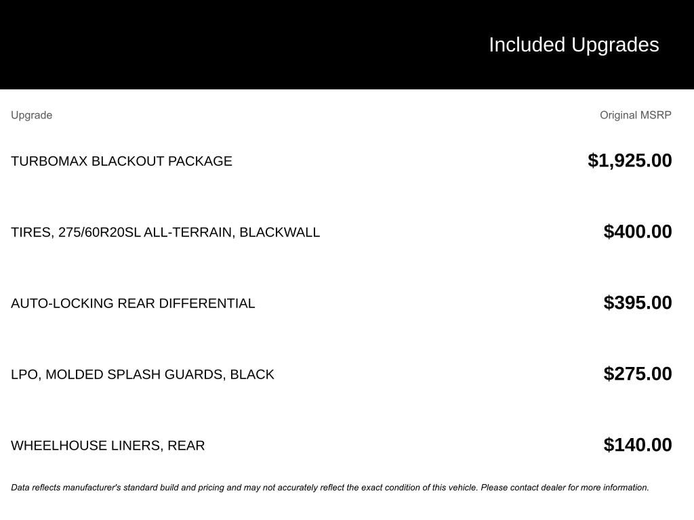Click the $140.00 price value

pos(638,445)
